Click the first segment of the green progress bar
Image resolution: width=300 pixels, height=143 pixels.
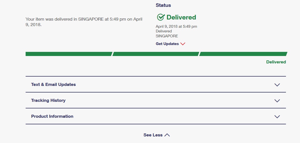coord(69,54)
